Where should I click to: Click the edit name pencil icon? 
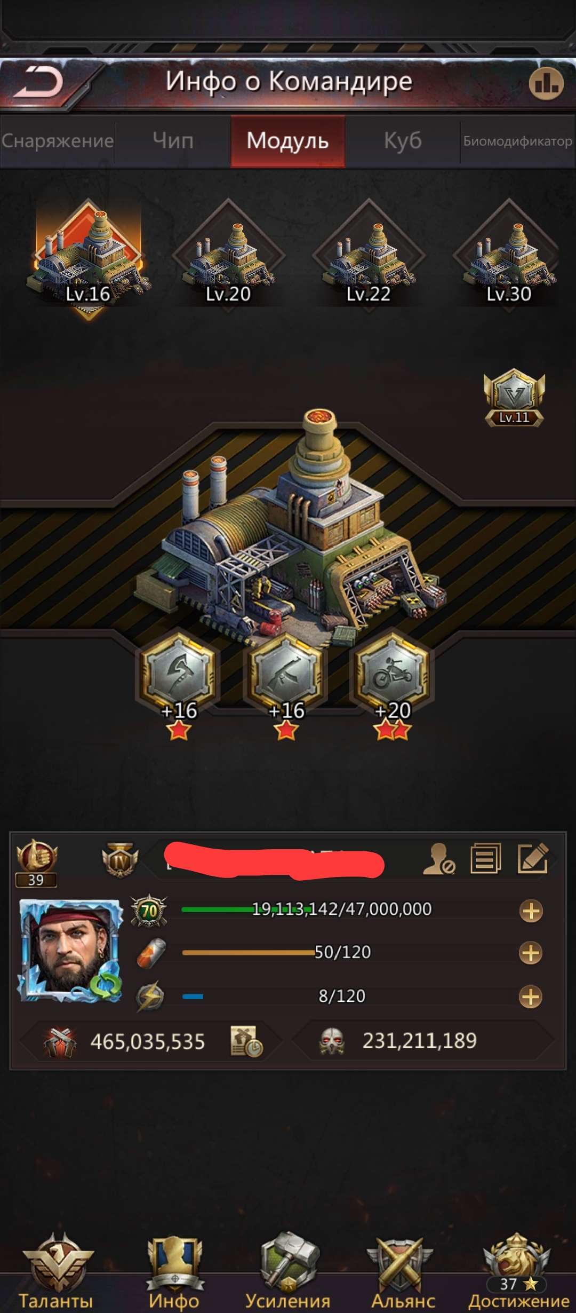[533, 858]
